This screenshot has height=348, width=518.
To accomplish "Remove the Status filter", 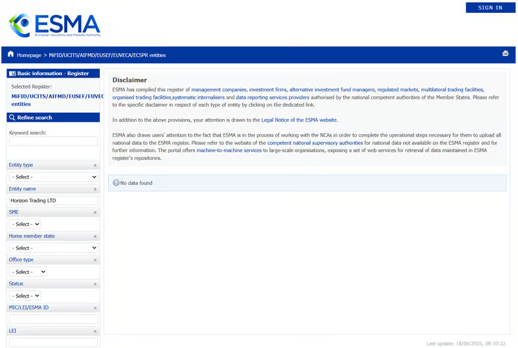I will [x=95, y=284].
